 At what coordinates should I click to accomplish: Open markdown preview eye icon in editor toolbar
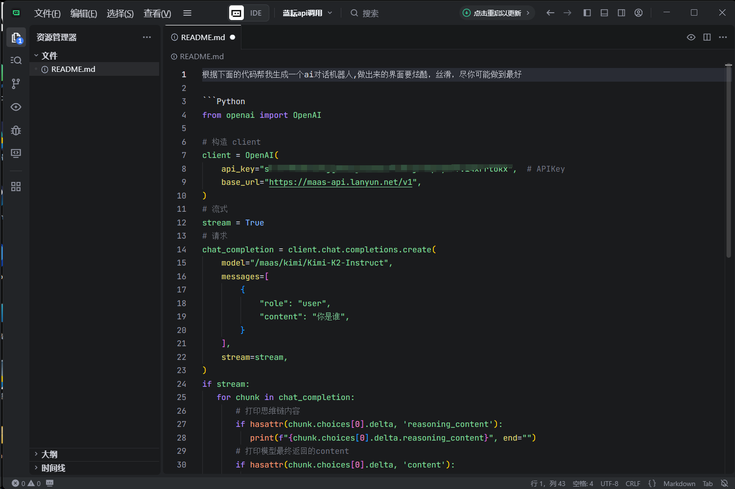[x=691, y=37]
